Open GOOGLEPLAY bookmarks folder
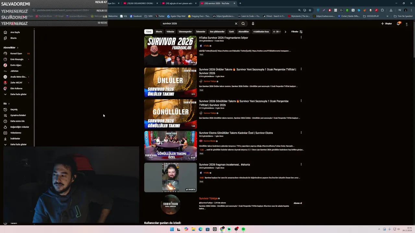This screenshot has width=415, height=233. 371,16
